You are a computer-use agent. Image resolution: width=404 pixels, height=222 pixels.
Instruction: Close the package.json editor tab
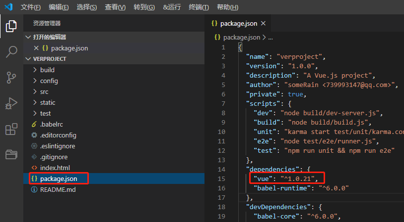(x=263, y=23)
